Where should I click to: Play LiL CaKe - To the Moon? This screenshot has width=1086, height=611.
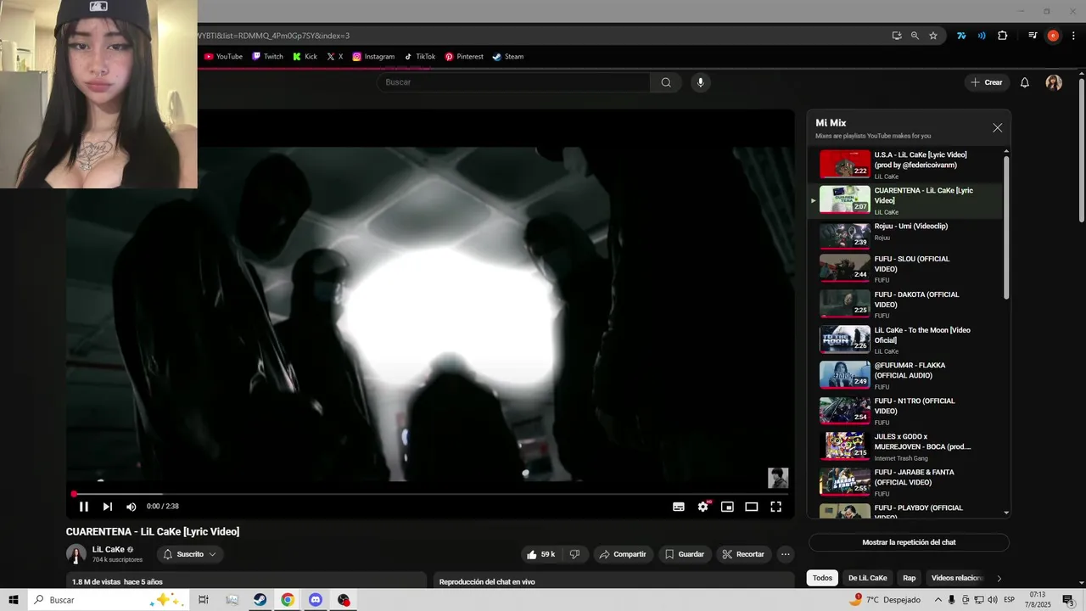pyautogui.click(x=907, y=339)
